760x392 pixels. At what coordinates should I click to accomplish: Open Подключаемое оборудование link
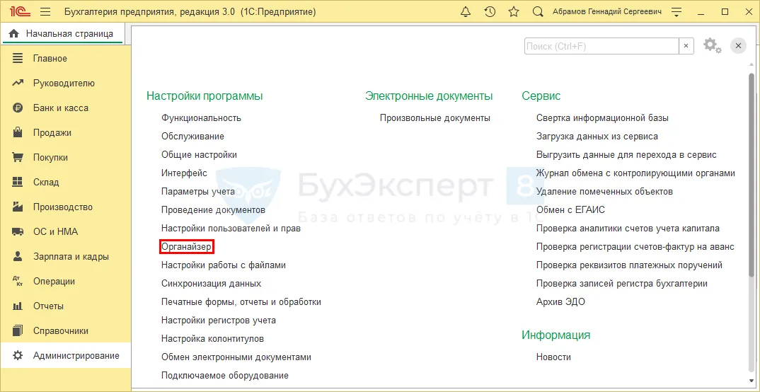[225, 376]
